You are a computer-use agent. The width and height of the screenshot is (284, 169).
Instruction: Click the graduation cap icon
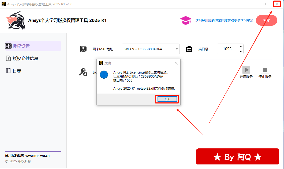coord(186,20)
